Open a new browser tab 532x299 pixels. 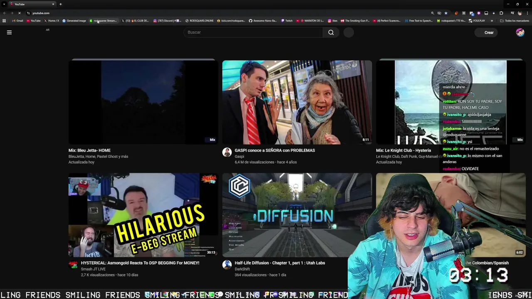tap(60, 4)
